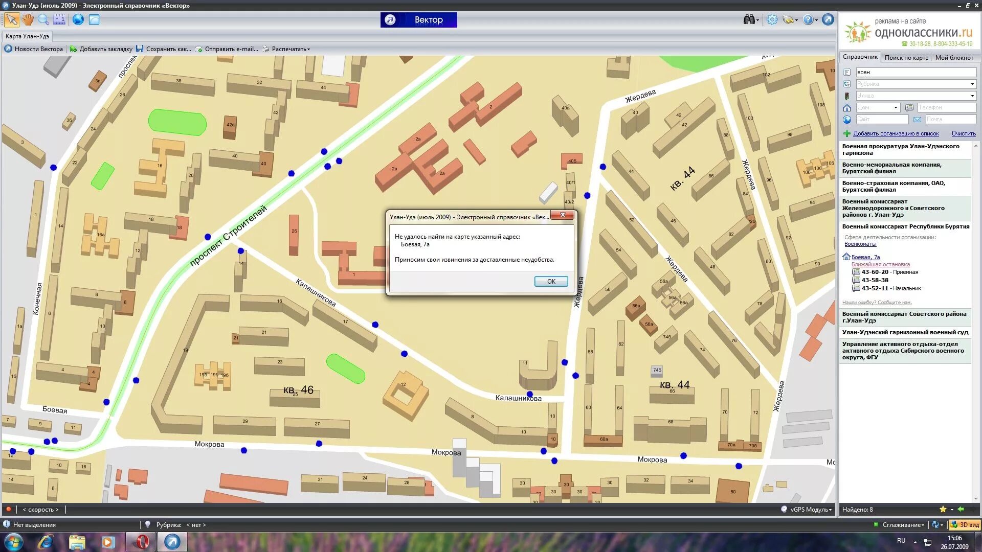This screenshot has height=552, width=982.
Task: Click the globe icon beside Сайт
Action: point(847,119)
